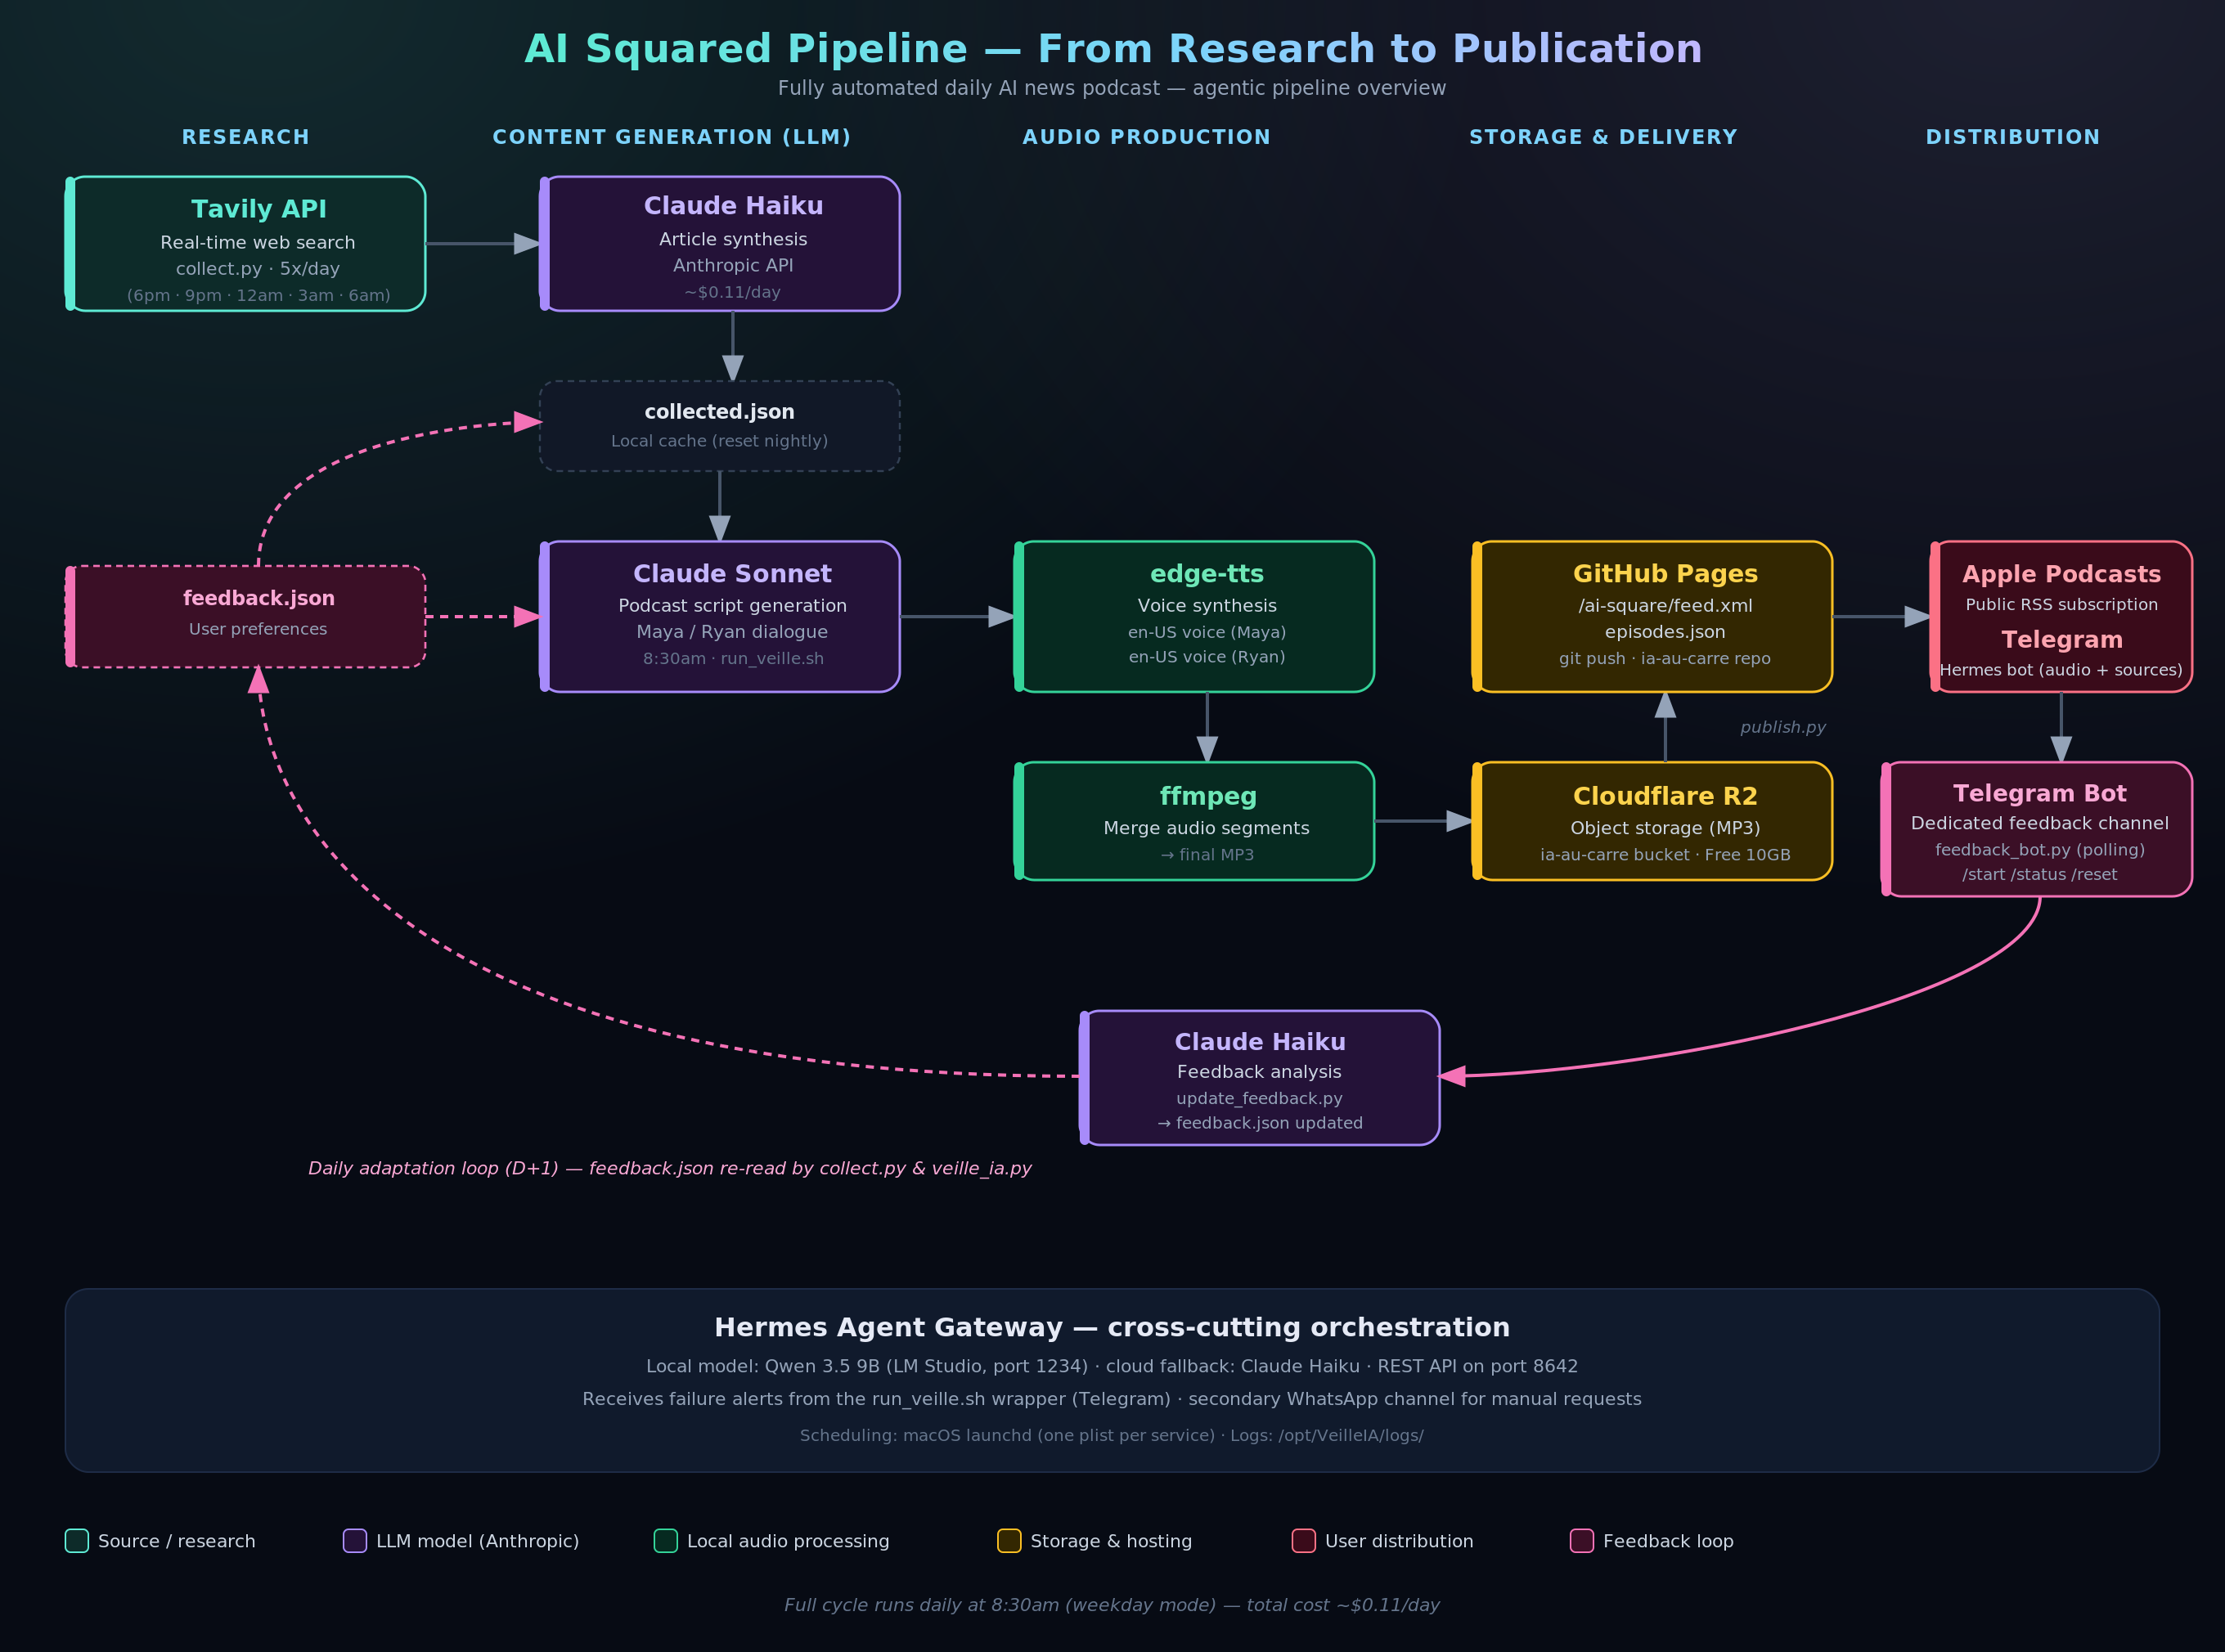Click the collected.json cache box
2225x1652 pixels.
(720, 426)
